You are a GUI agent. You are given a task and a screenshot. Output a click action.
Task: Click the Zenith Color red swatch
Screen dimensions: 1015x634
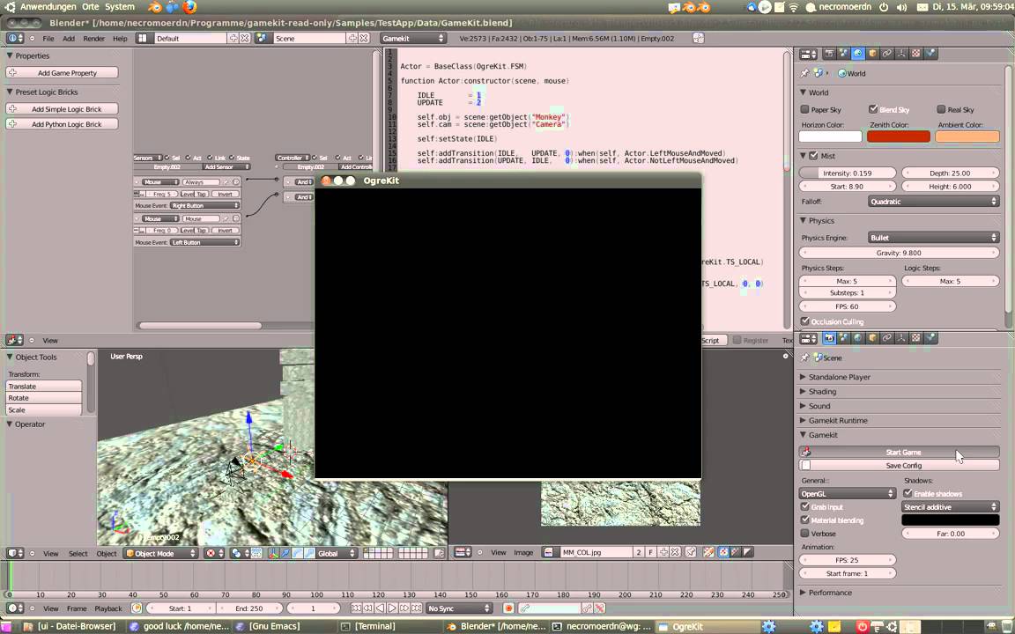899,136
